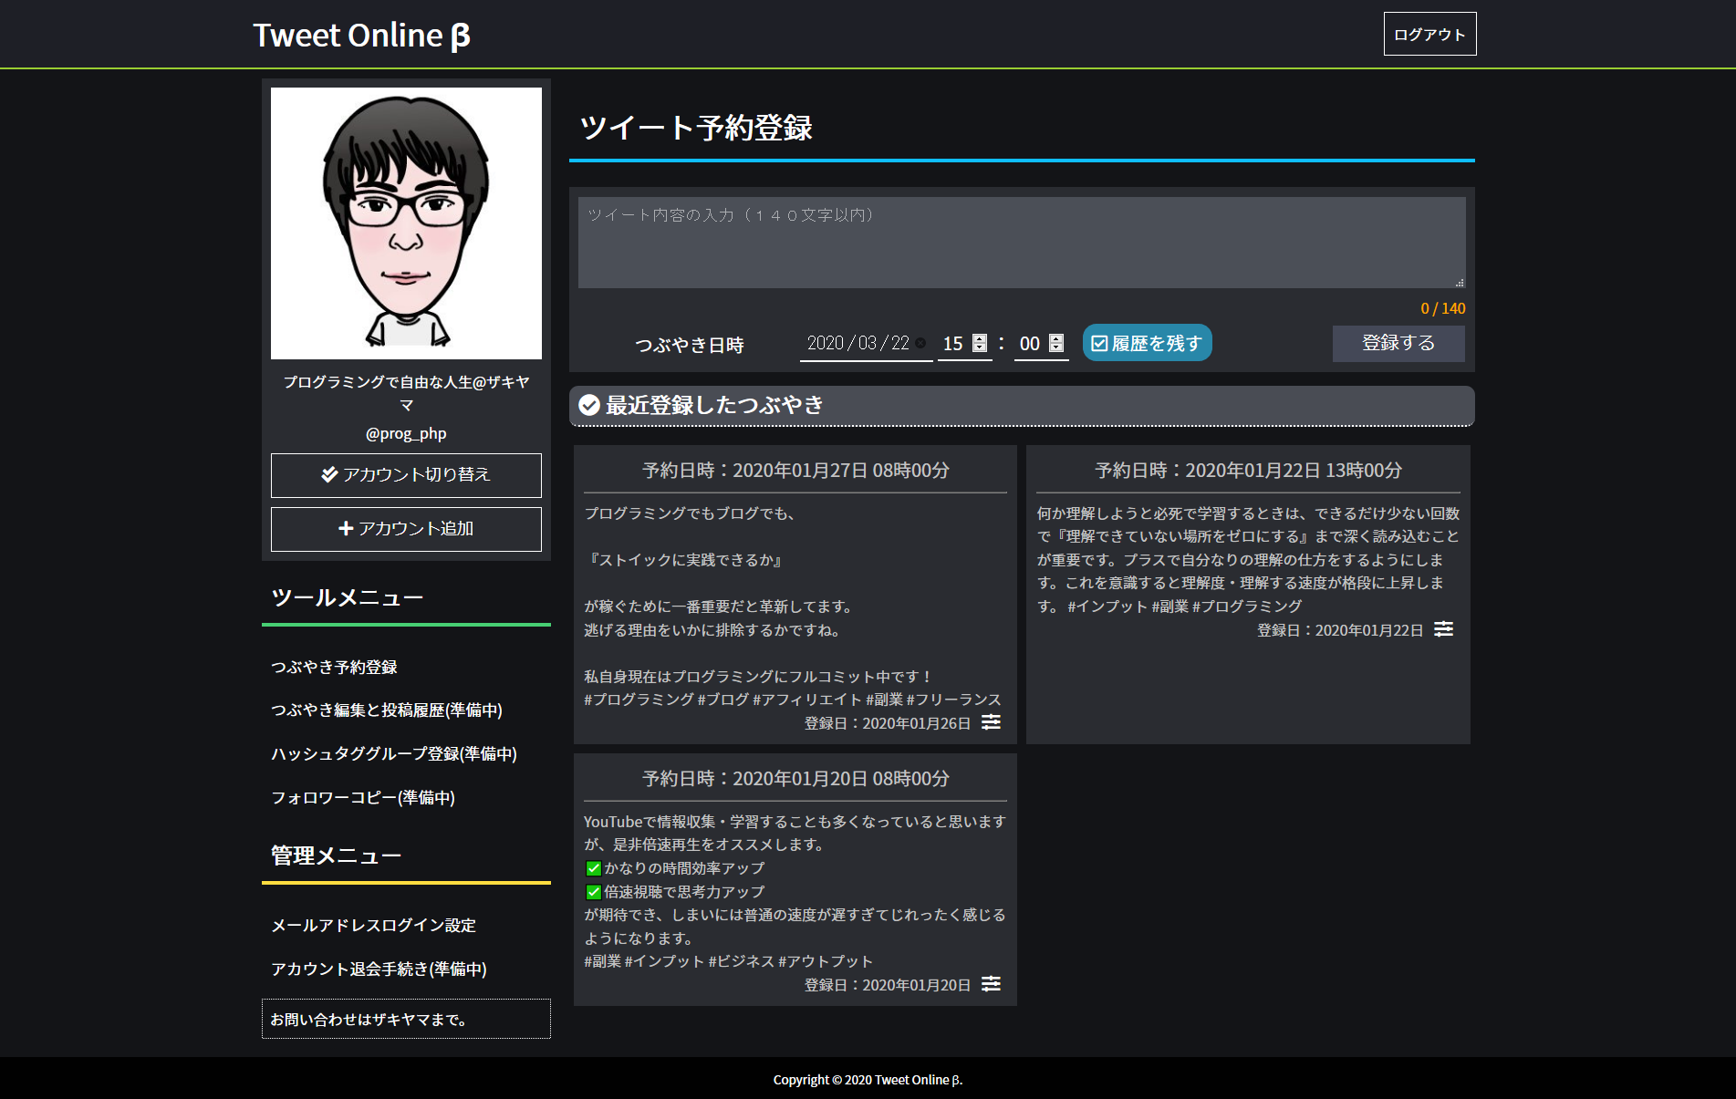This screenshot has width=1736, height=1099.
Task: Adjust the minute stepper arrows next to 00
Action: click(1056, 343)
